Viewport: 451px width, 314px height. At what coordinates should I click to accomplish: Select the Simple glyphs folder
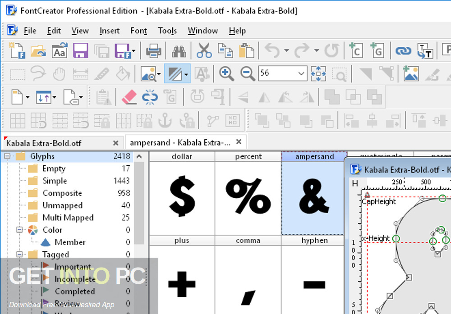pyautogui.click(x=55, y=181)
